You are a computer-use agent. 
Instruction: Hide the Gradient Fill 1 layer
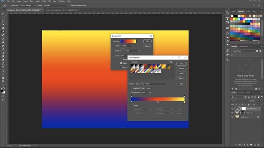(233, 109)
